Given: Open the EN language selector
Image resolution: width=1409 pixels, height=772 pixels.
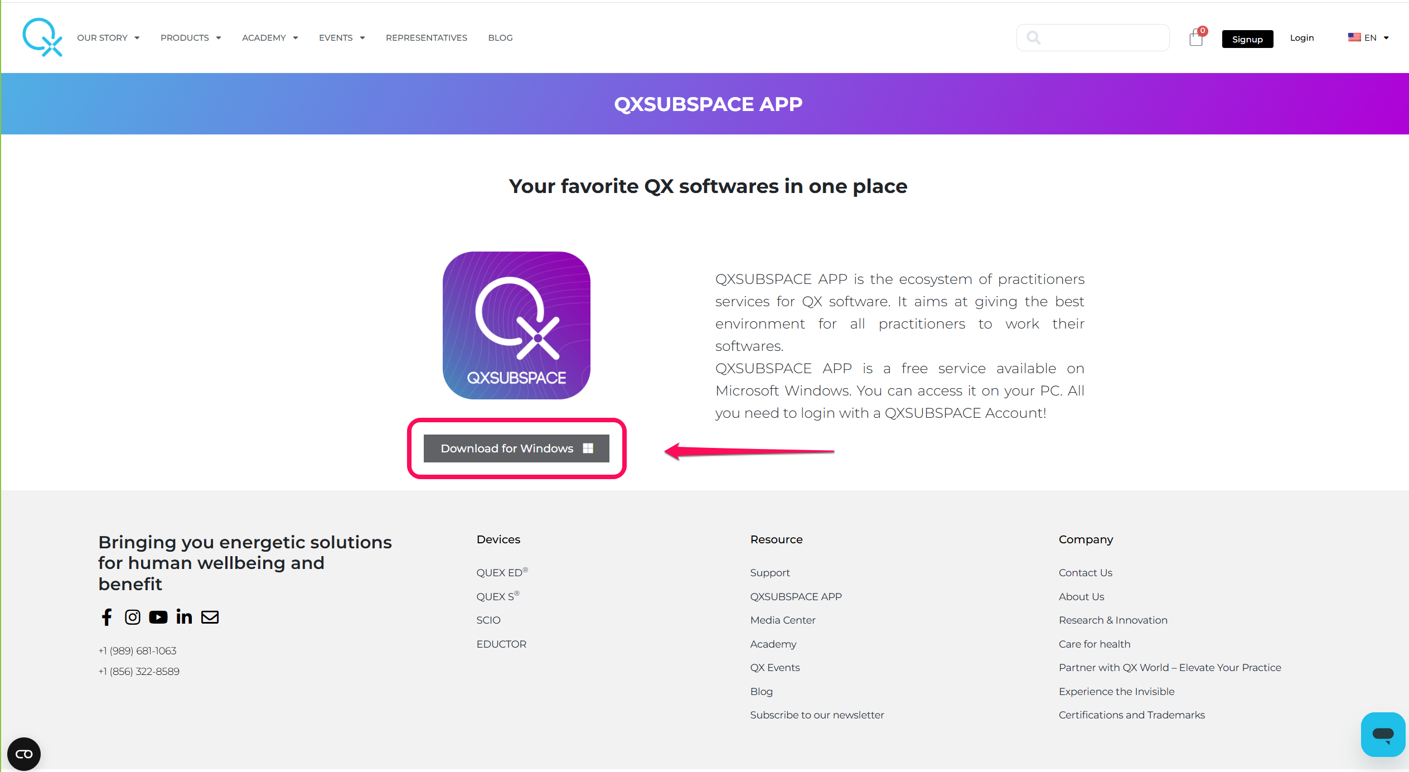Looking at the screenshot, I should [x=1368, y=38].
